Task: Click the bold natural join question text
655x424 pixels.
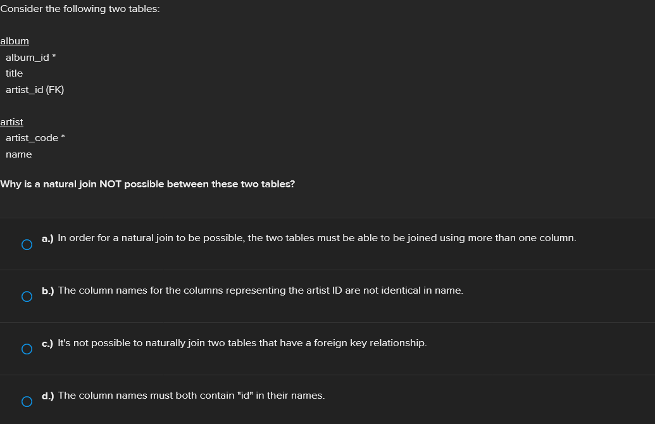Action: (147, 184)
